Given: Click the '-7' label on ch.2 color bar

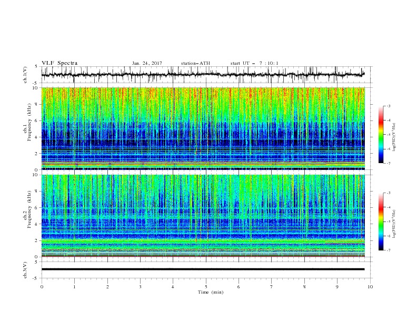Looking at the screenshot, I should (x=388, y=250).
